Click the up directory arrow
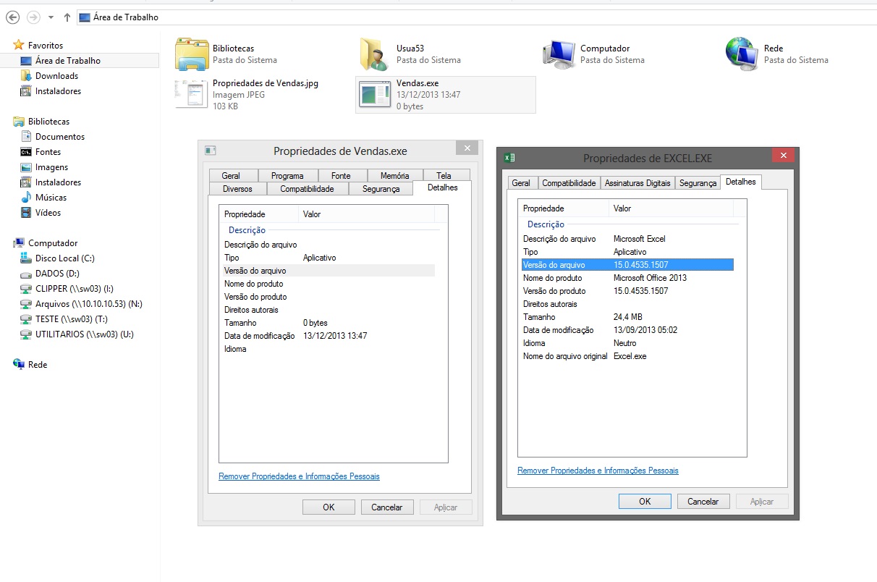The image size is (877, 582). click(67, 17)
